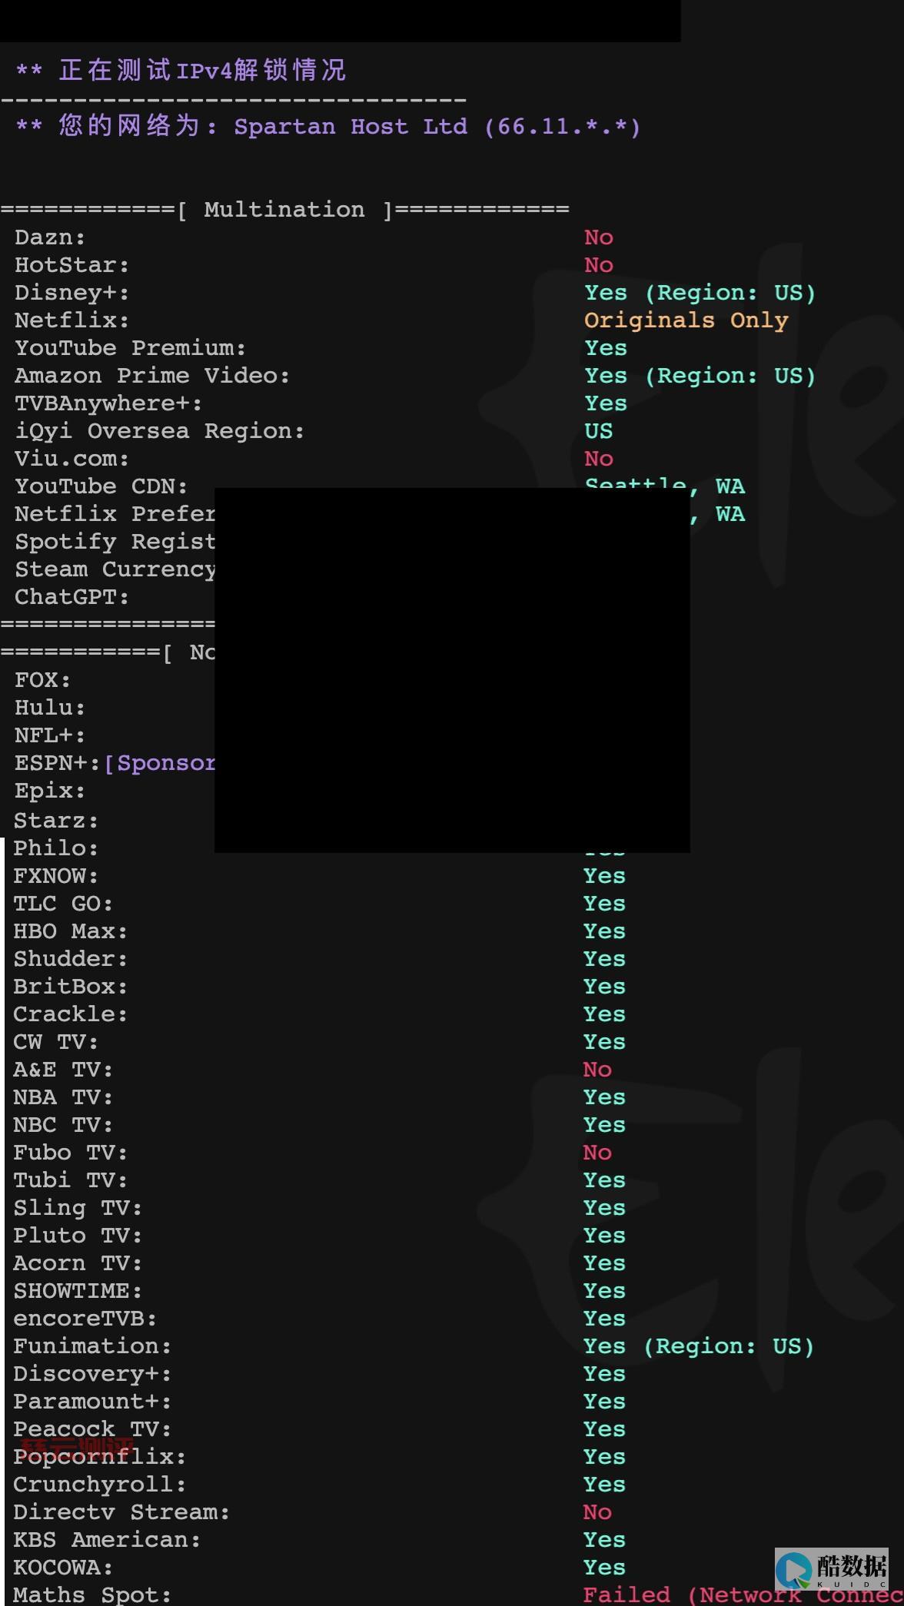Click the 'Starz:' label
Image resolution: width=904 pixels, height=1606 pixels.
point(56,821)
